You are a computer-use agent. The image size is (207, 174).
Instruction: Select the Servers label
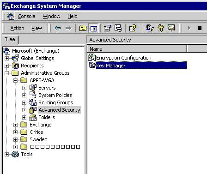[x=47, y=88]
